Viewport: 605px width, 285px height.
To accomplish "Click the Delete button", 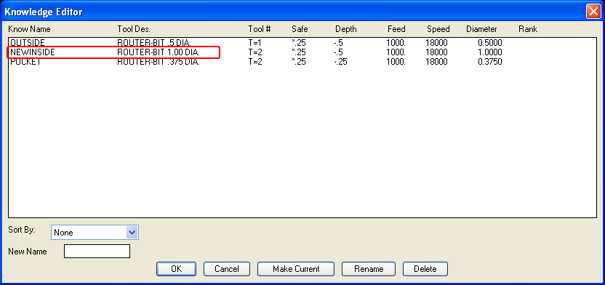I will [425, 269].
